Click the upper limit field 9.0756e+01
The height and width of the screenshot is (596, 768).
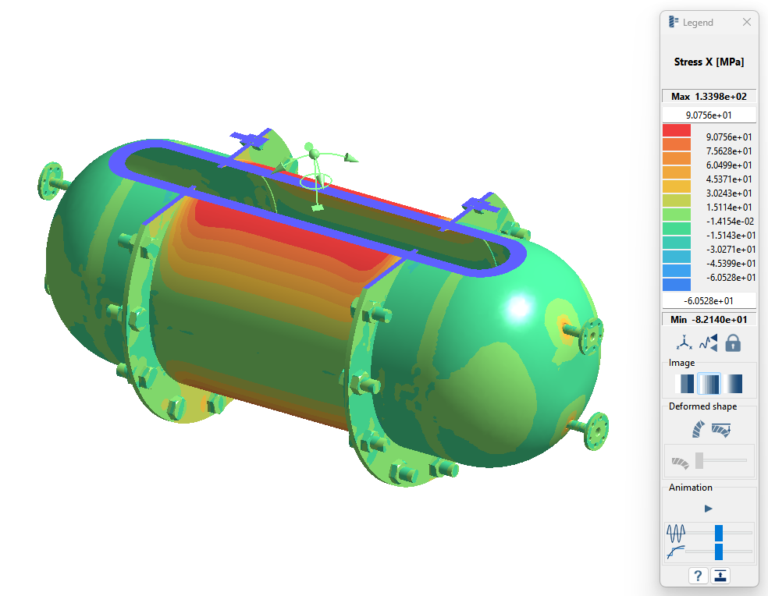(x=709, y=115)
